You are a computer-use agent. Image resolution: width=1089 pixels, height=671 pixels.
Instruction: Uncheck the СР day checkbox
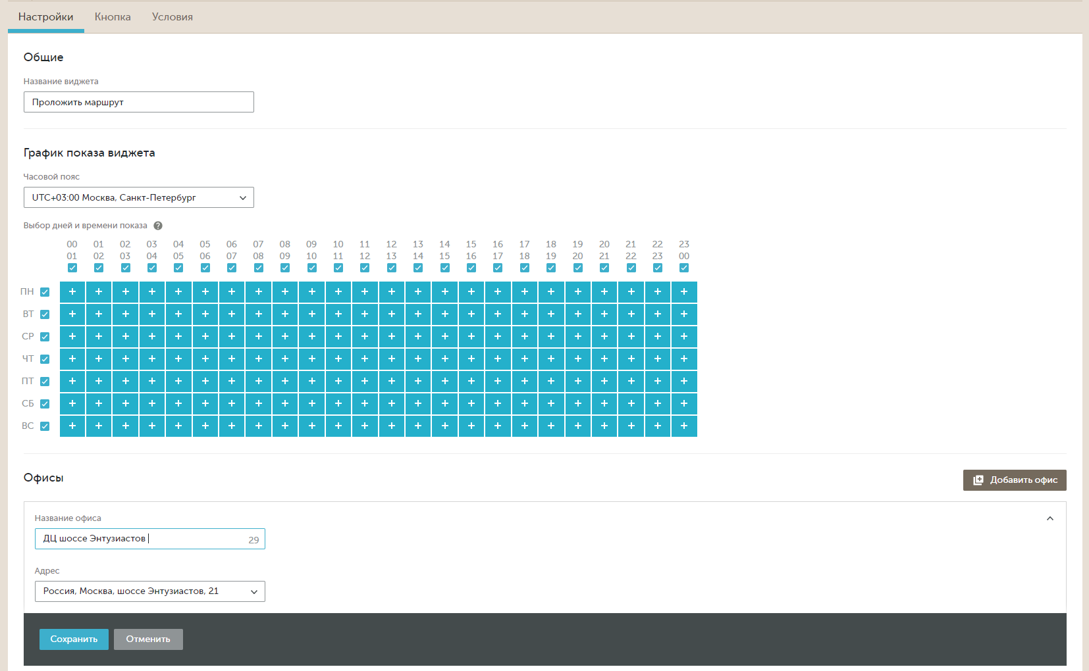45,337
